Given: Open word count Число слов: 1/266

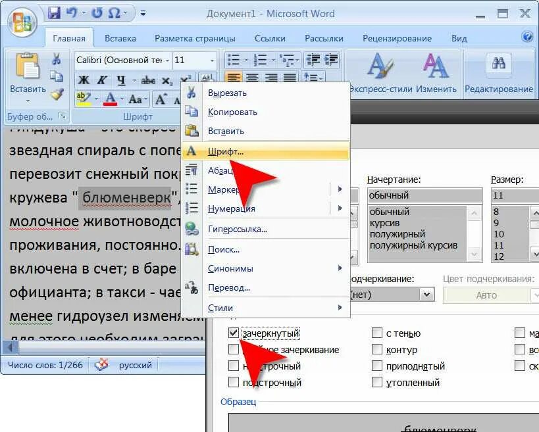Looking at the screenshot, I should tap(45, 365).
